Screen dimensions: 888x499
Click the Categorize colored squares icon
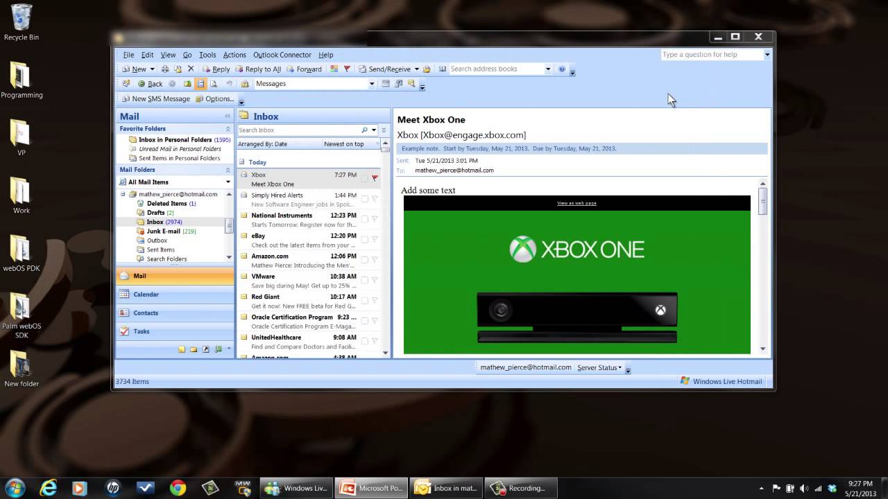(x=334, y=69)
